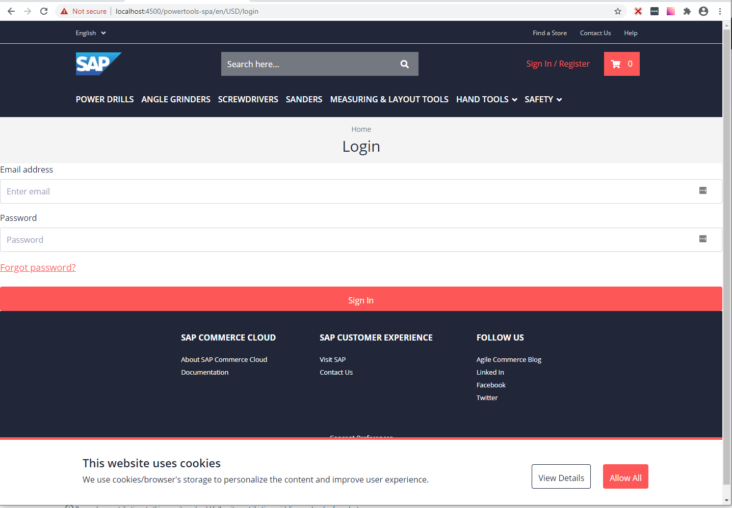
Task: Open the Find a Store link
Action: 550,33
